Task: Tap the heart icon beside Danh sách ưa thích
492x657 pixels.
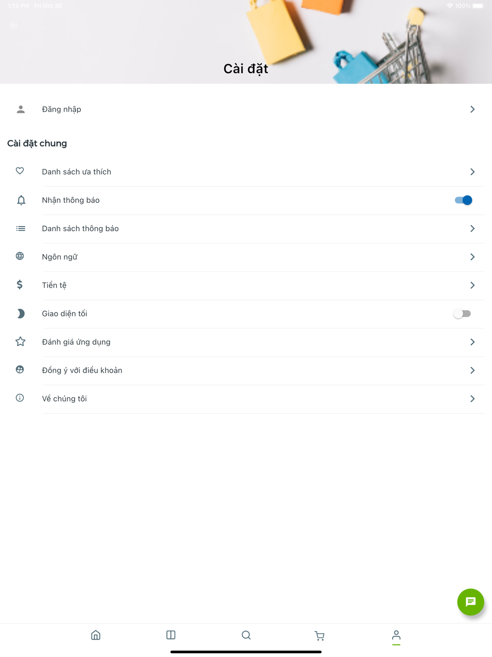Action: click(20, 171)
